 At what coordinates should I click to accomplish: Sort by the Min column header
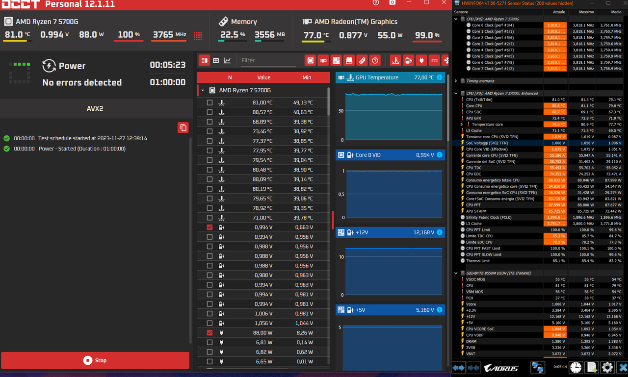click(307, 77)
